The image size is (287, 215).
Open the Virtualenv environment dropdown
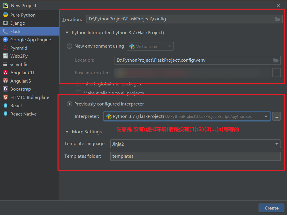(150, 46)
